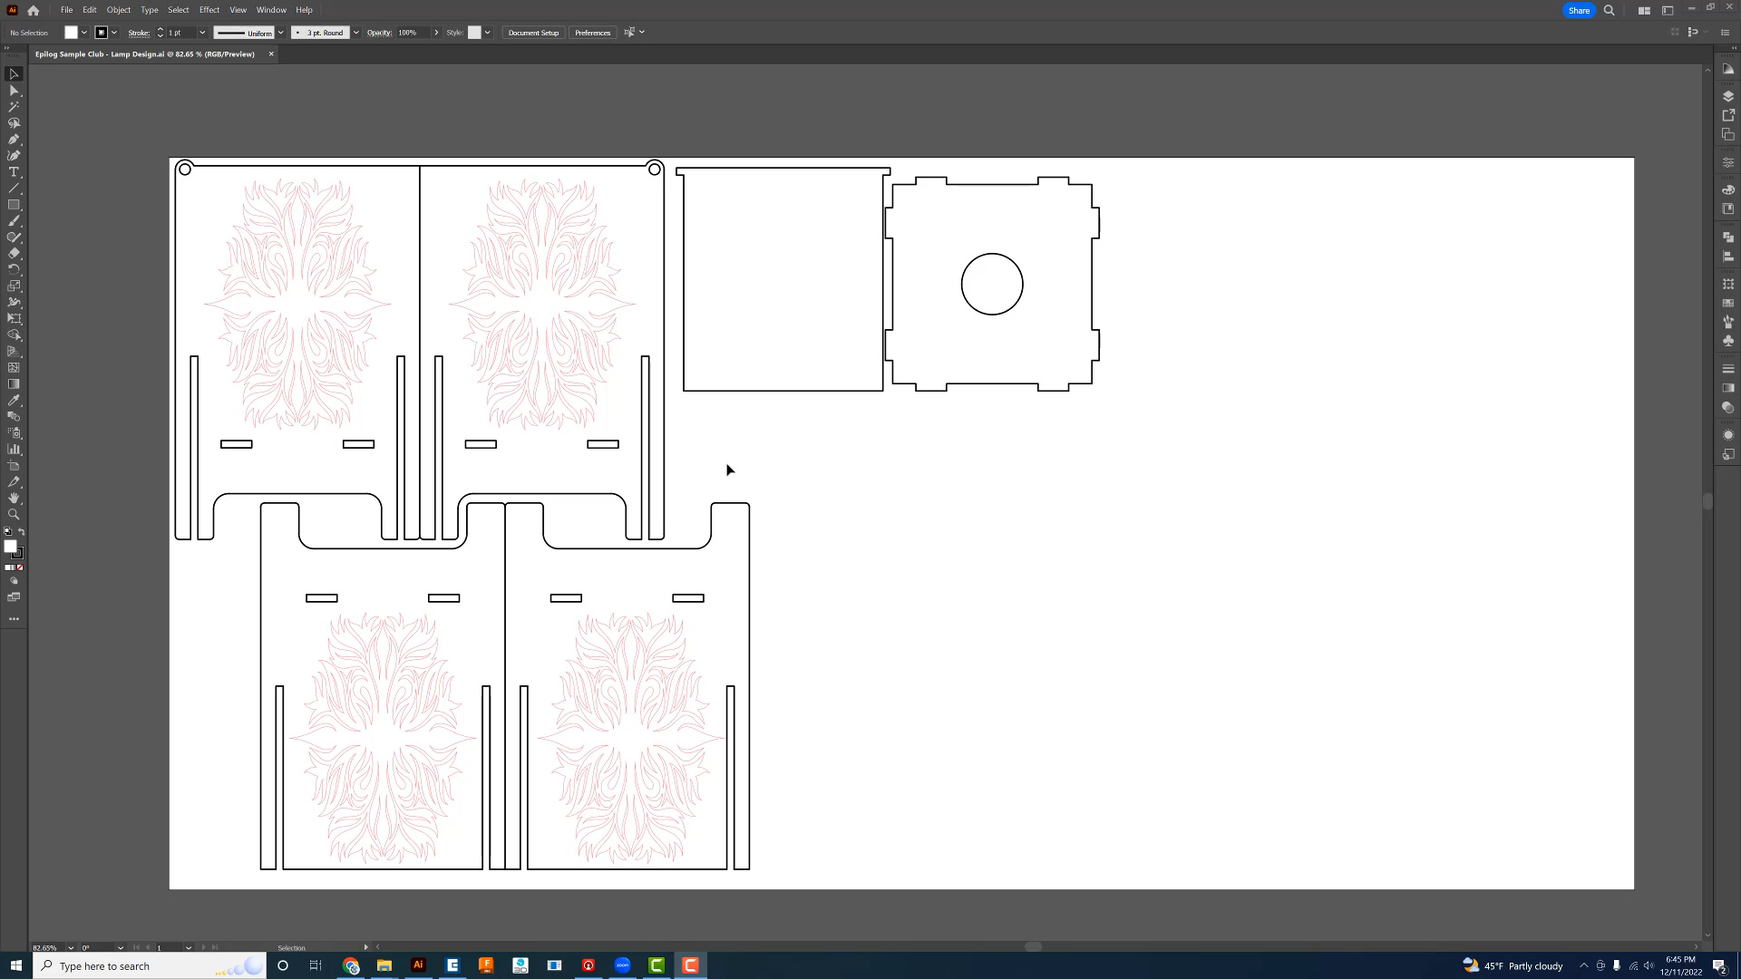Expand the Opacity percentage dropdown
Image resolution: width=1741 pixels, height=979 pixels.
(x=434, y=33)
